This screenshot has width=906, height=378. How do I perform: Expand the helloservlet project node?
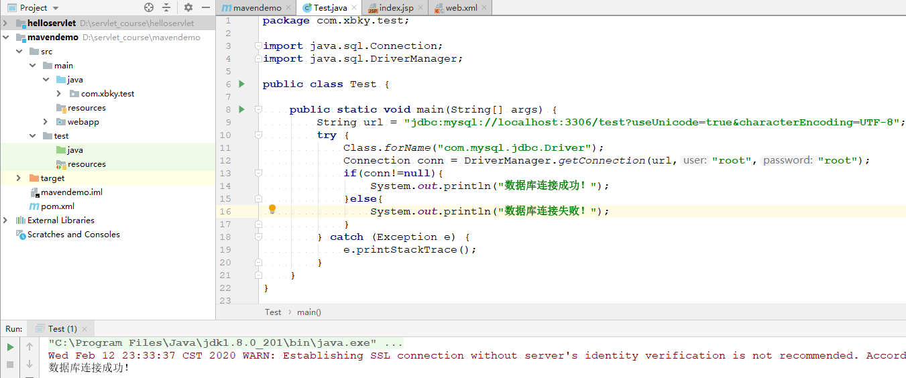pyautogui.click(x=6, y=23)
